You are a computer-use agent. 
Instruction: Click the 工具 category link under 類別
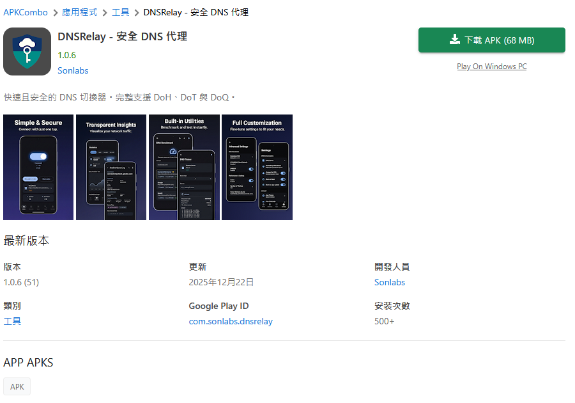click(12, 321)
